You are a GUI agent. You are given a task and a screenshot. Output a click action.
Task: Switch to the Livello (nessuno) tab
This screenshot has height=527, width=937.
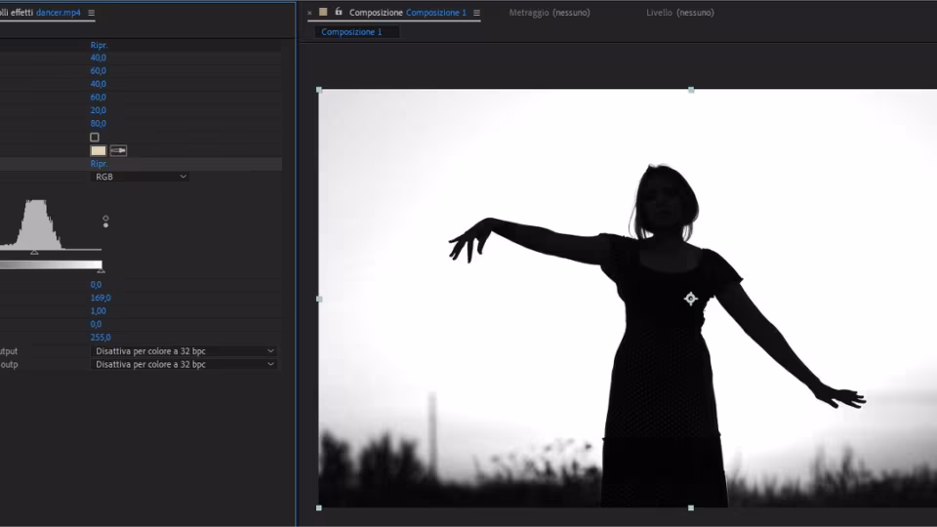point(680,13)
